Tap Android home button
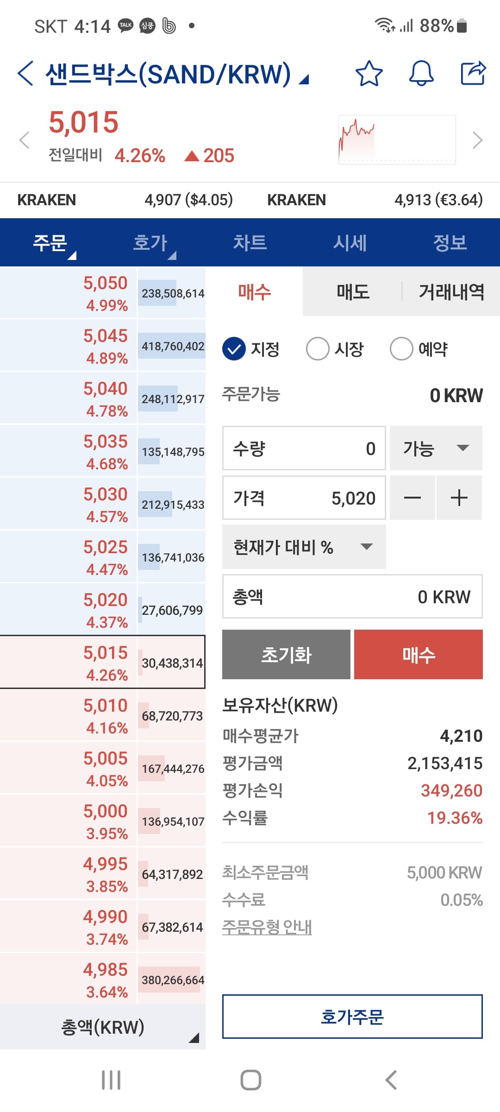The height and width of the screenshot is (1112, 500). point(250,1080)
